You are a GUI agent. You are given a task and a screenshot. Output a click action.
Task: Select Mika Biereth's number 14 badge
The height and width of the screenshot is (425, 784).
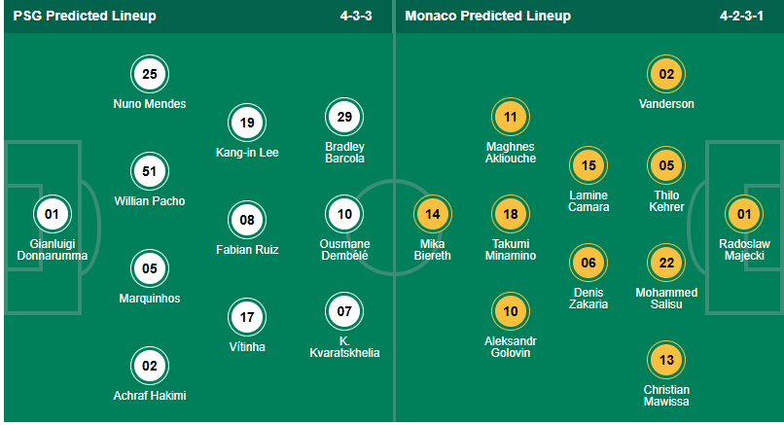click(x=432, y=214)
